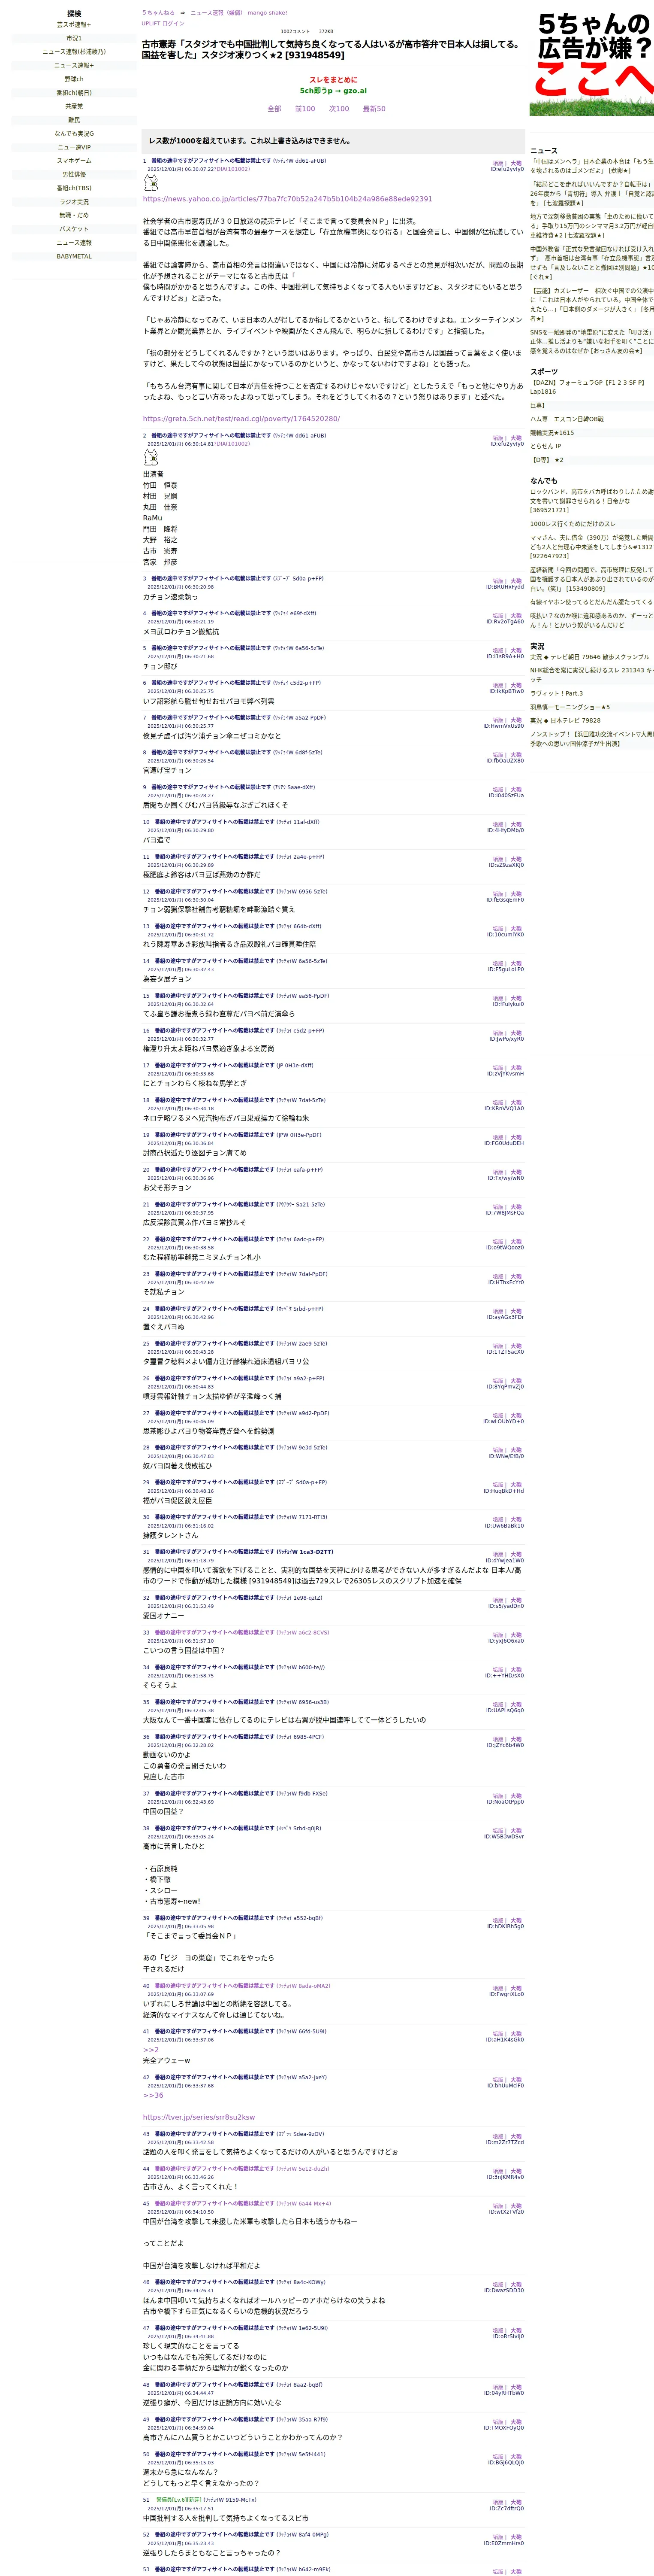This screenshot has height=2576, width=654.
Task: Show all posts via 全部
Action: tap(274, 109)
